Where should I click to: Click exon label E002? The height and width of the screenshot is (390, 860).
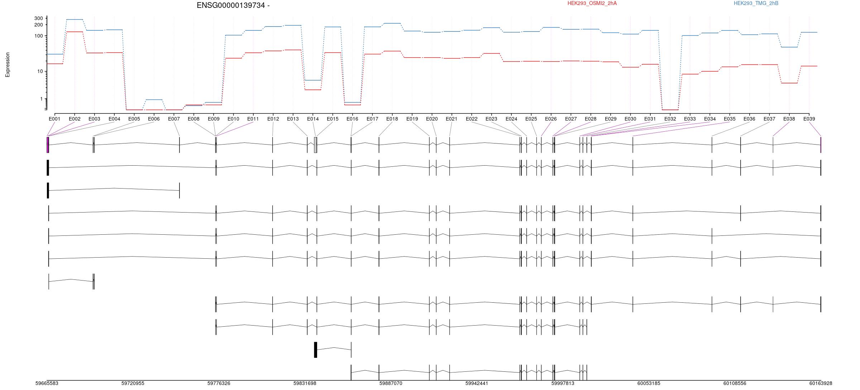tap(75, 119)
